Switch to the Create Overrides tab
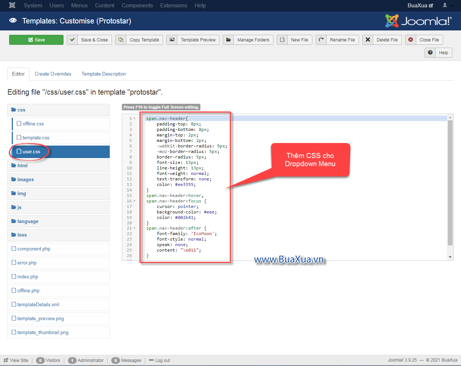Viewport: 461px width, 366px height. point(53,74)
